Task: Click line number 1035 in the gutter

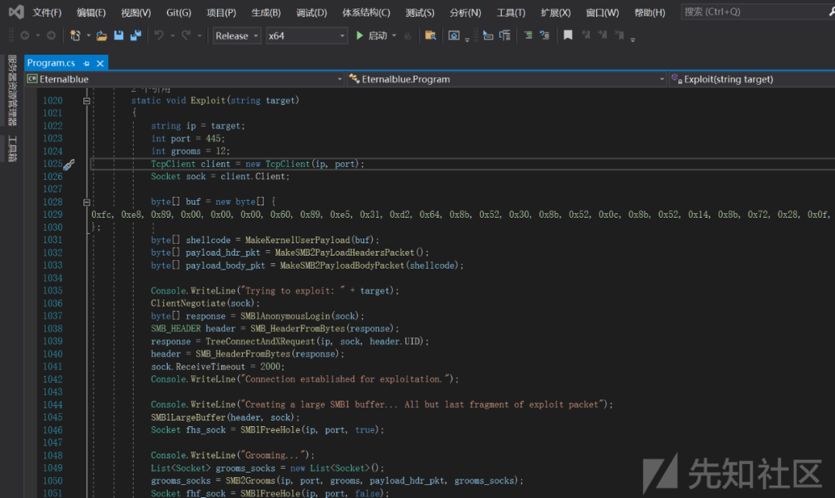Action: coord(53,291)
